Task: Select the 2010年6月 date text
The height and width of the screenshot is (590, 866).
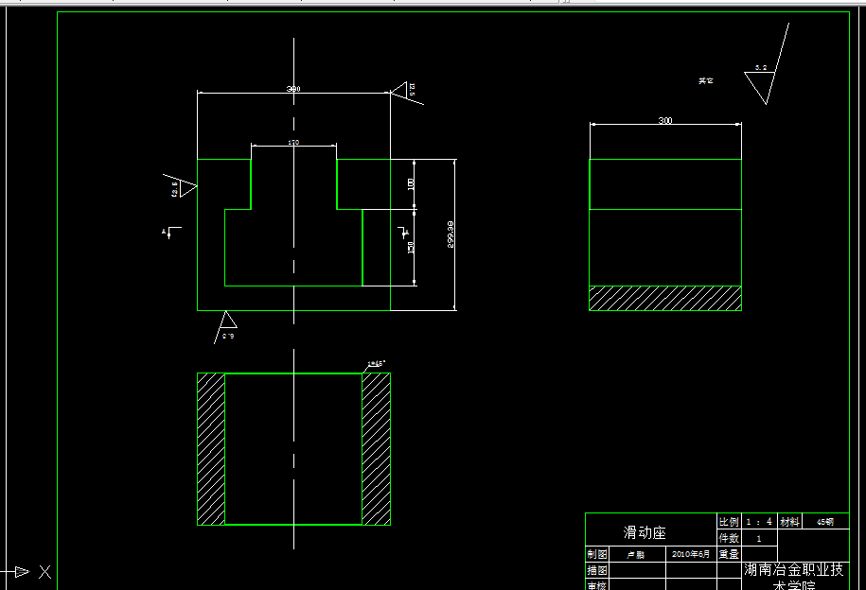Action: (x=690, y=554)
